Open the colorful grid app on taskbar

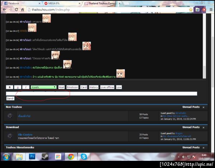[58, 157]
